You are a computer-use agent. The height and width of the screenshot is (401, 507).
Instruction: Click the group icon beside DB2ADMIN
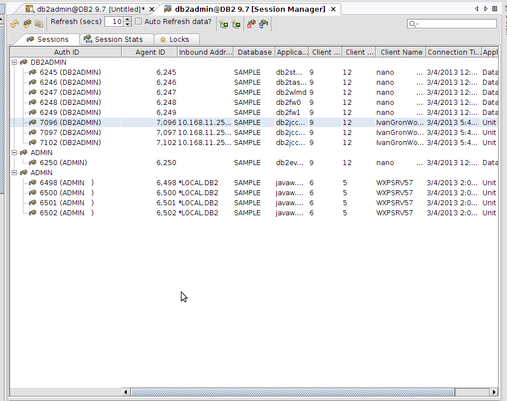tap(23, 62)
